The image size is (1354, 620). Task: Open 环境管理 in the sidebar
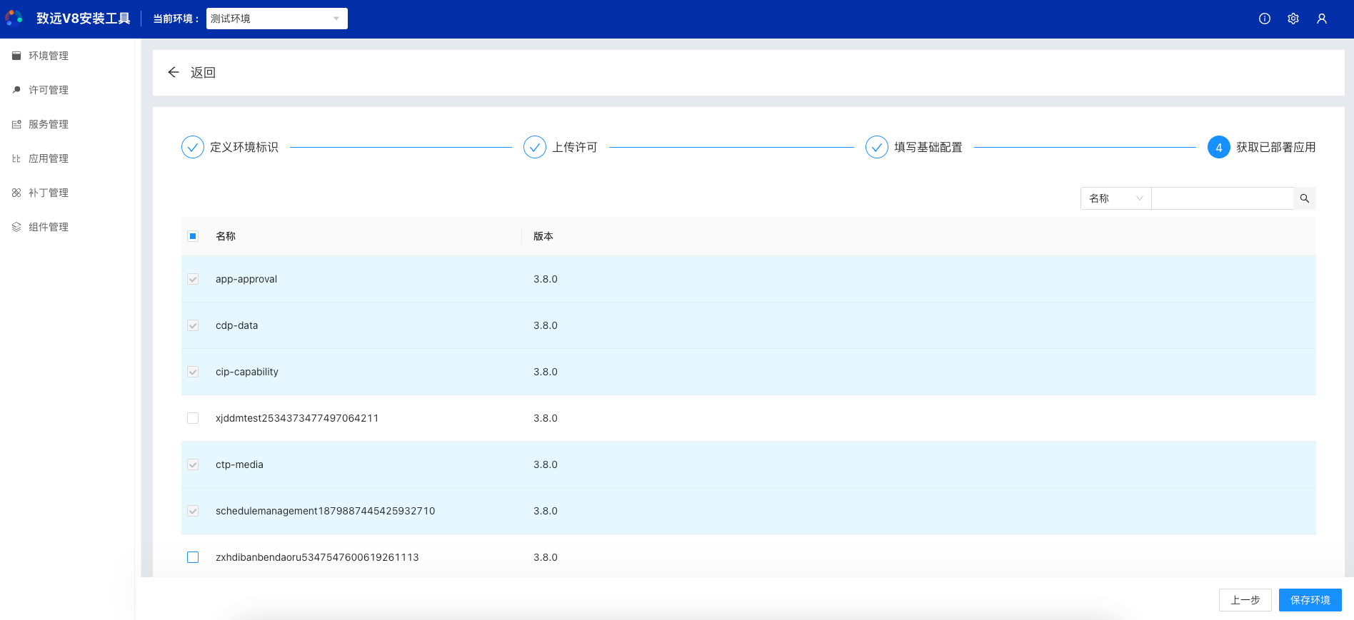(x=49, y=56)
